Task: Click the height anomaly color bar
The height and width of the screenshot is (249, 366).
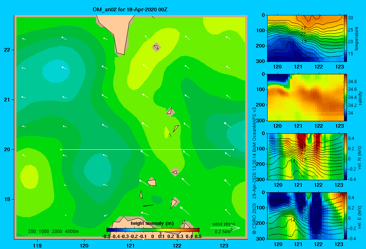Action: click(x=153, y=230)
